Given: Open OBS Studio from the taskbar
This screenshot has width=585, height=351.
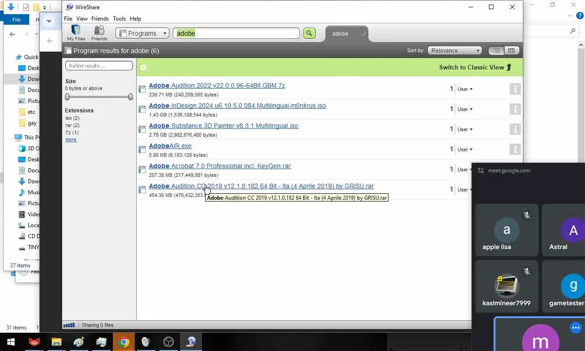Looking at the screenshot, I should click(x=169, y=342).
